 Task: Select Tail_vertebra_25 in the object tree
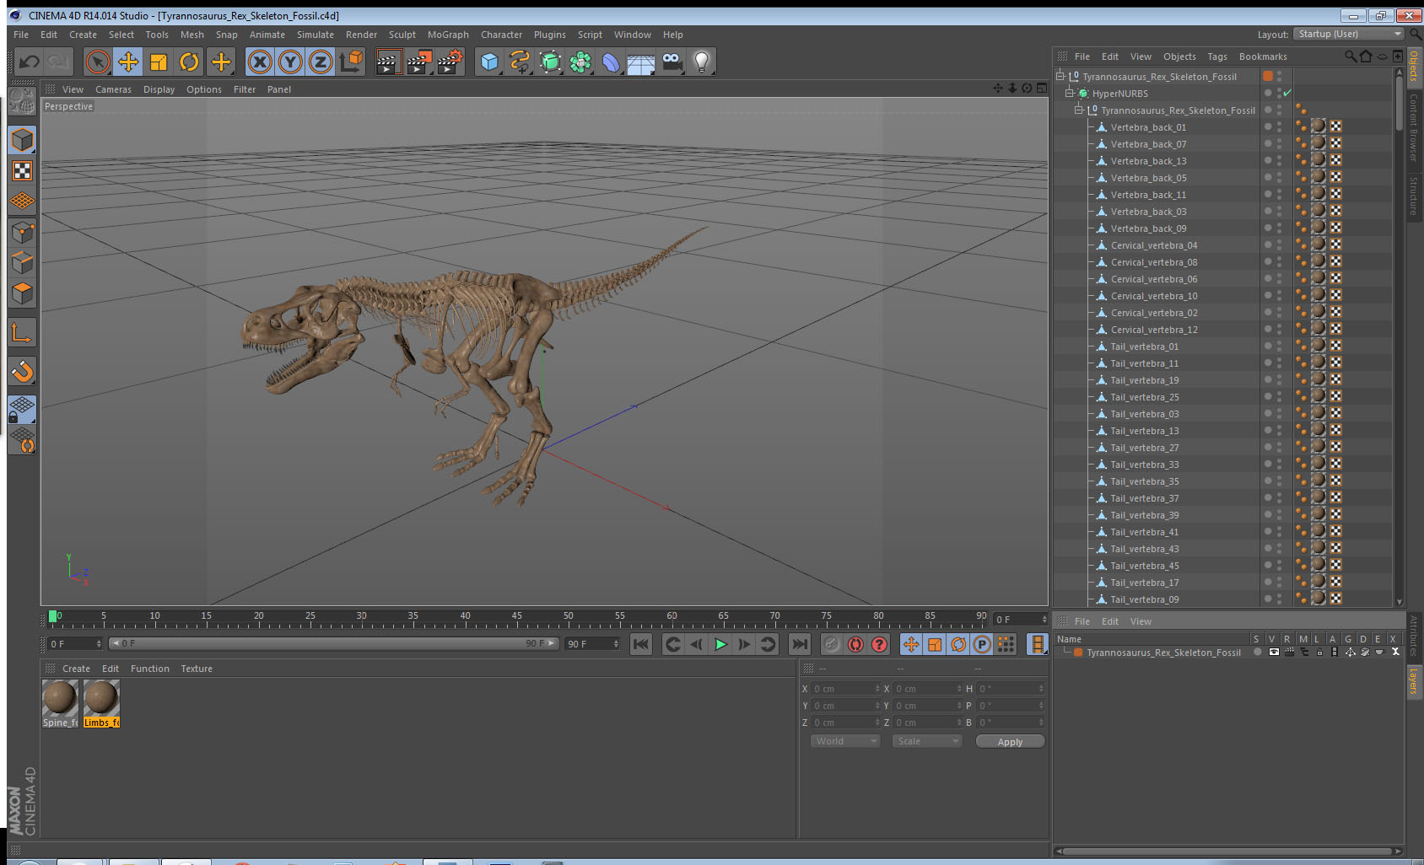(x=1144, y=397)
